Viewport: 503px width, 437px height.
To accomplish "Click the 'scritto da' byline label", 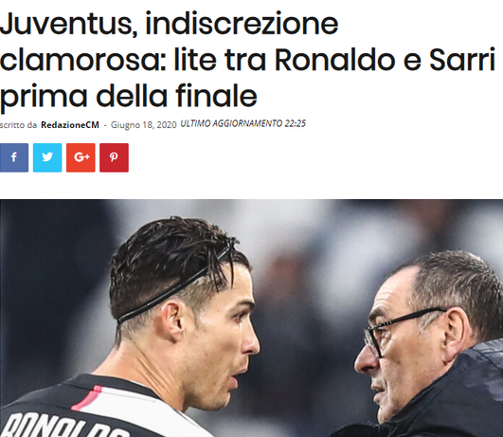I will [x=18, y=125].
